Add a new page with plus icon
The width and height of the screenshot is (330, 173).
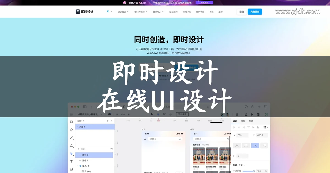click(x=108, y=121)
